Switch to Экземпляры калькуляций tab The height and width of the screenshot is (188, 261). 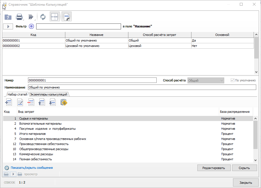(x=49, y=94)
